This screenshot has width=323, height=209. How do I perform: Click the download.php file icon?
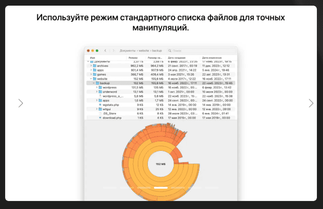point(100,118)
